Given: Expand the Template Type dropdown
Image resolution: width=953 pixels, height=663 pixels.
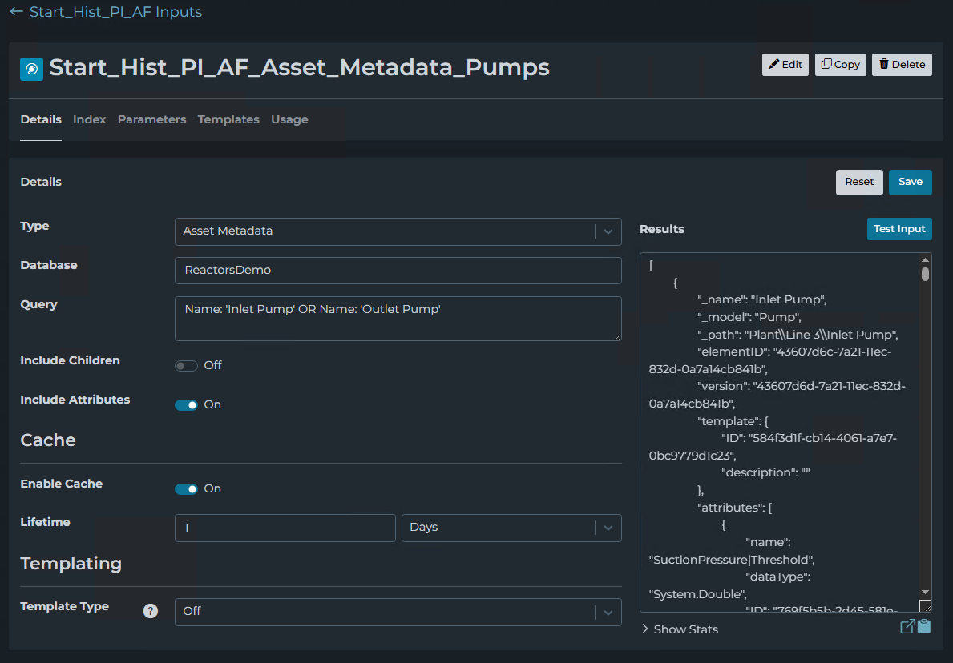Looking at the screenshot, I should point(398,612).
